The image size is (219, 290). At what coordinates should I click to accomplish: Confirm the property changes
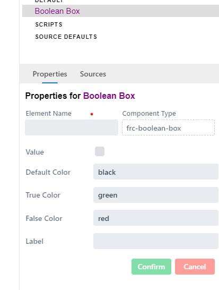tap(151, 267)
